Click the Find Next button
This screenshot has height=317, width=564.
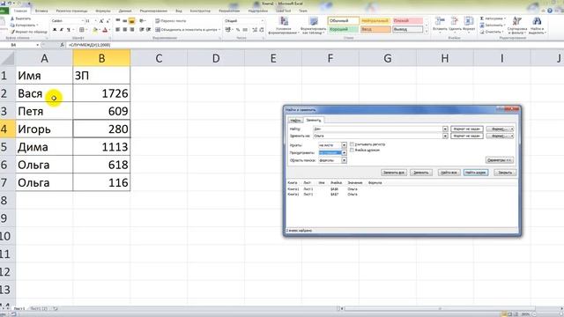(476, 173)
